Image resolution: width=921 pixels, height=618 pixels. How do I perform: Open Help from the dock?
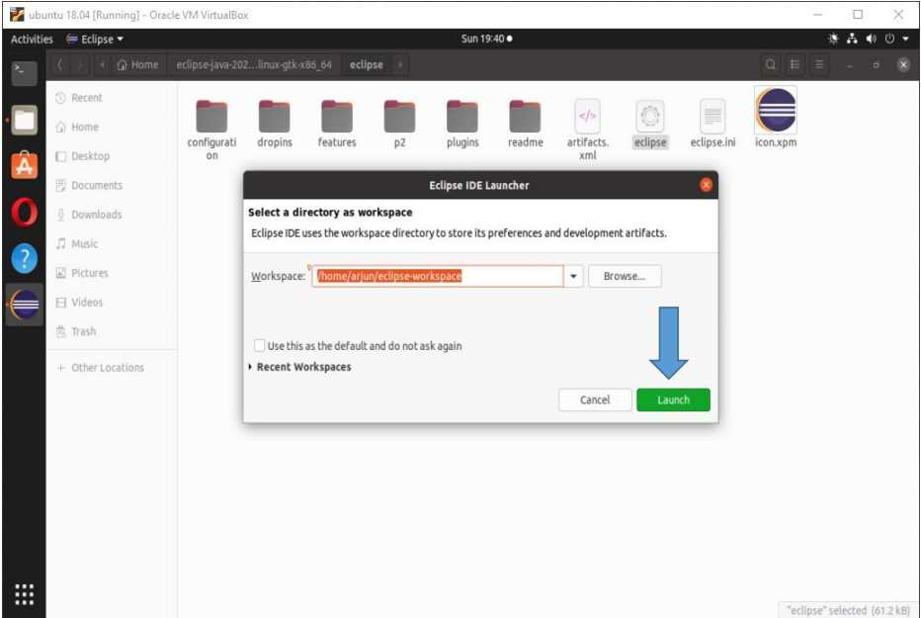[25, 258]
